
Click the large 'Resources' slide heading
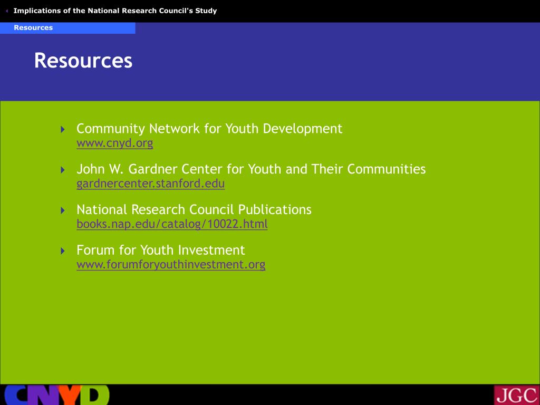[83, 61]
